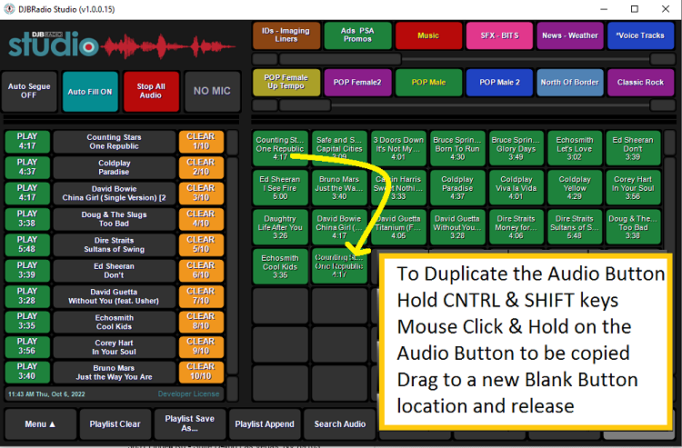Trigger Echosmith Cool Kids grid button

[280, 266]
